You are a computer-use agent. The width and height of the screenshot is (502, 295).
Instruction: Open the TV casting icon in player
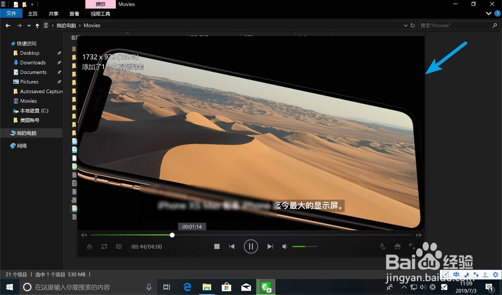pos(119,246)
